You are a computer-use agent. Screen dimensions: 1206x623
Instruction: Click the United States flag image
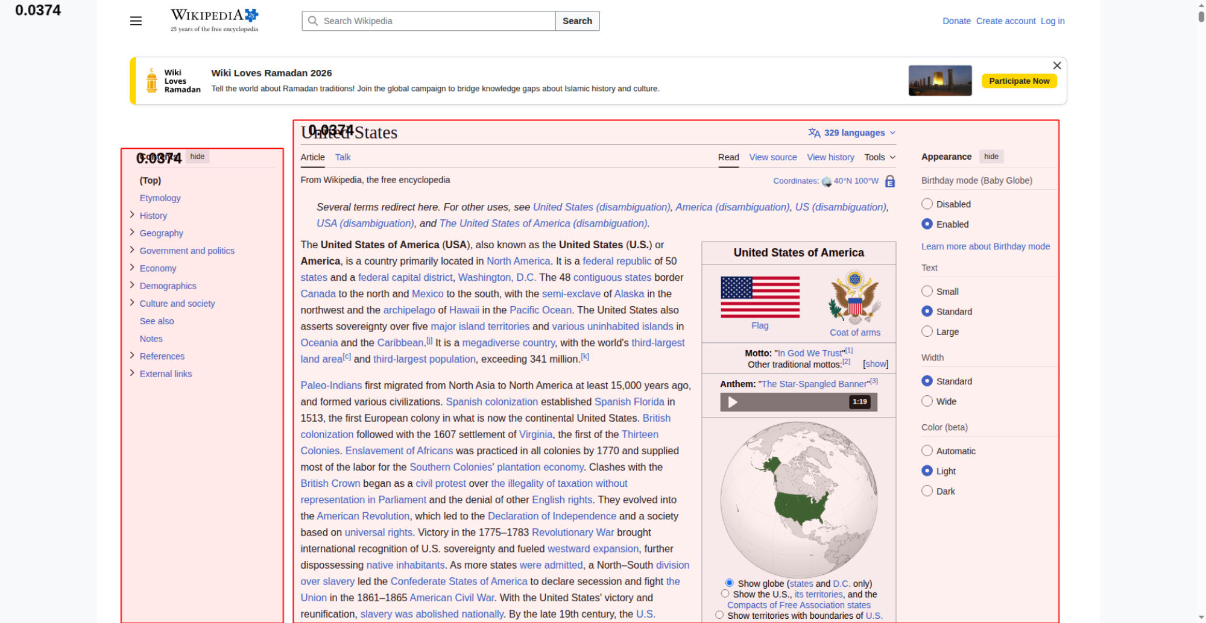(x=760, y=297)
